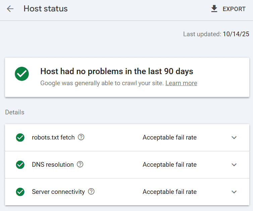Select the Server connectivity label
Image resolution: width=253 pixels, height=211 pixels.
pos(58,192)
